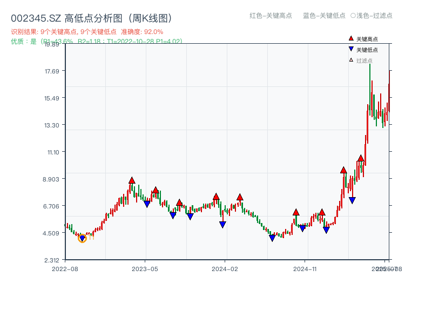432x324 pixels.
Task: Click the 11.10 y-axis label
Action: 53,152
